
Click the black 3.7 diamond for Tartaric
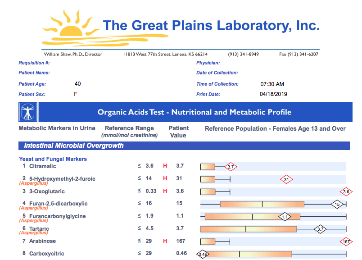coord(320,229)
